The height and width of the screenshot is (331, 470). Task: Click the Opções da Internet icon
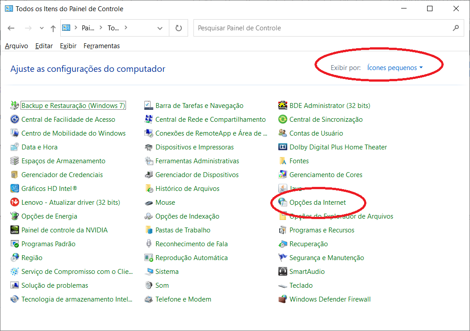(283, 203)
